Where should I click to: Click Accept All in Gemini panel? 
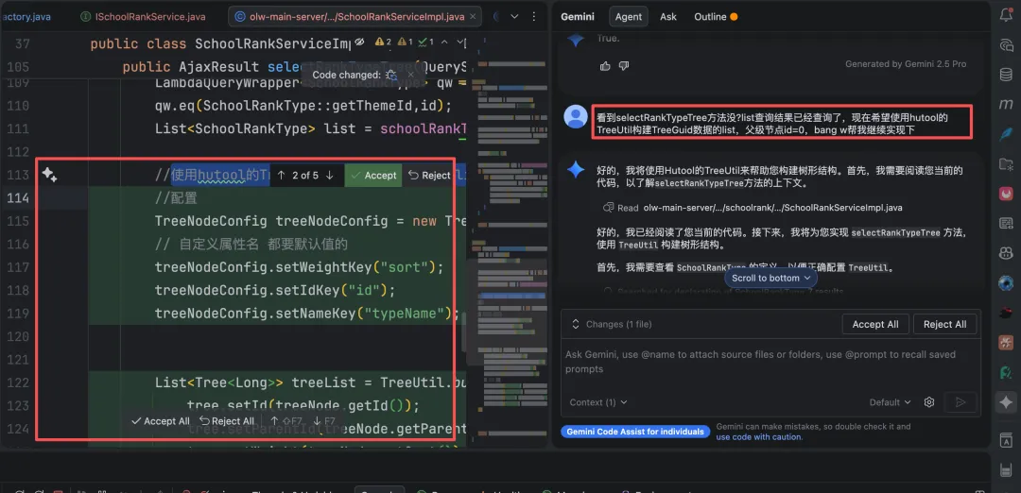pyautogui.click(x=875, y=324)
